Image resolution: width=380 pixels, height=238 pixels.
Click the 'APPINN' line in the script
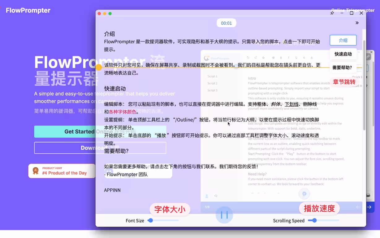pos(112,190)
